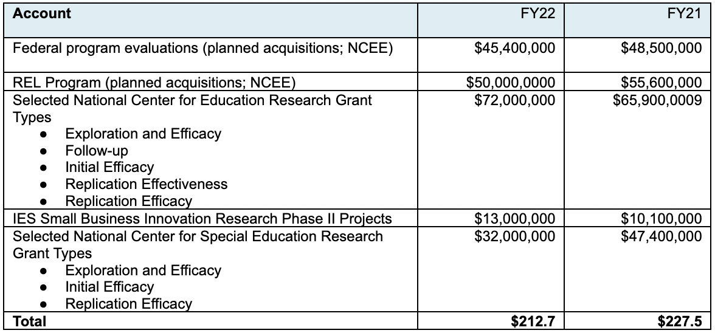Click the REL Program row label
Image resolution: width=715 pixels, height=333 pixels.
pos(154,83)
